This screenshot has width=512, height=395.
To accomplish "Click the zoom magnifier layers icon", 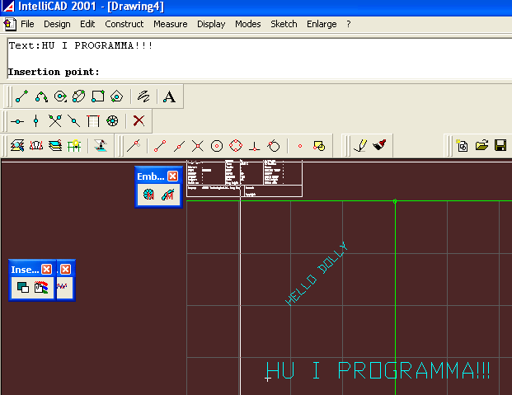I will (17, 146).
